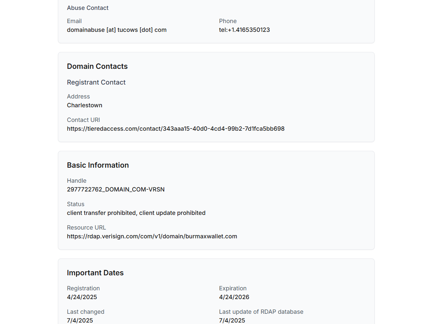Click the Resource URL label

86,228
